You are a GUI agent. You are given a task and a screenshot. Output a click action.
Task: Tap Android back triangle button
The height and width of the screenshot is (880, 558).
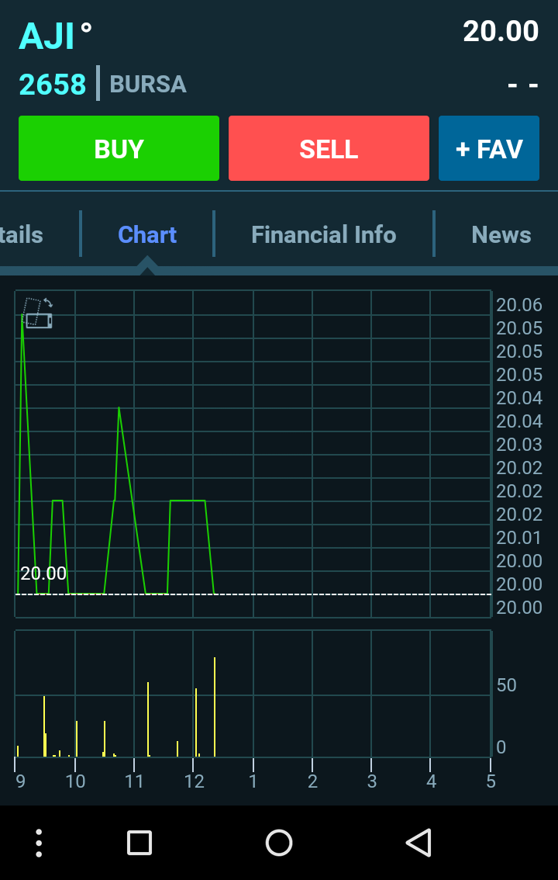418,843
